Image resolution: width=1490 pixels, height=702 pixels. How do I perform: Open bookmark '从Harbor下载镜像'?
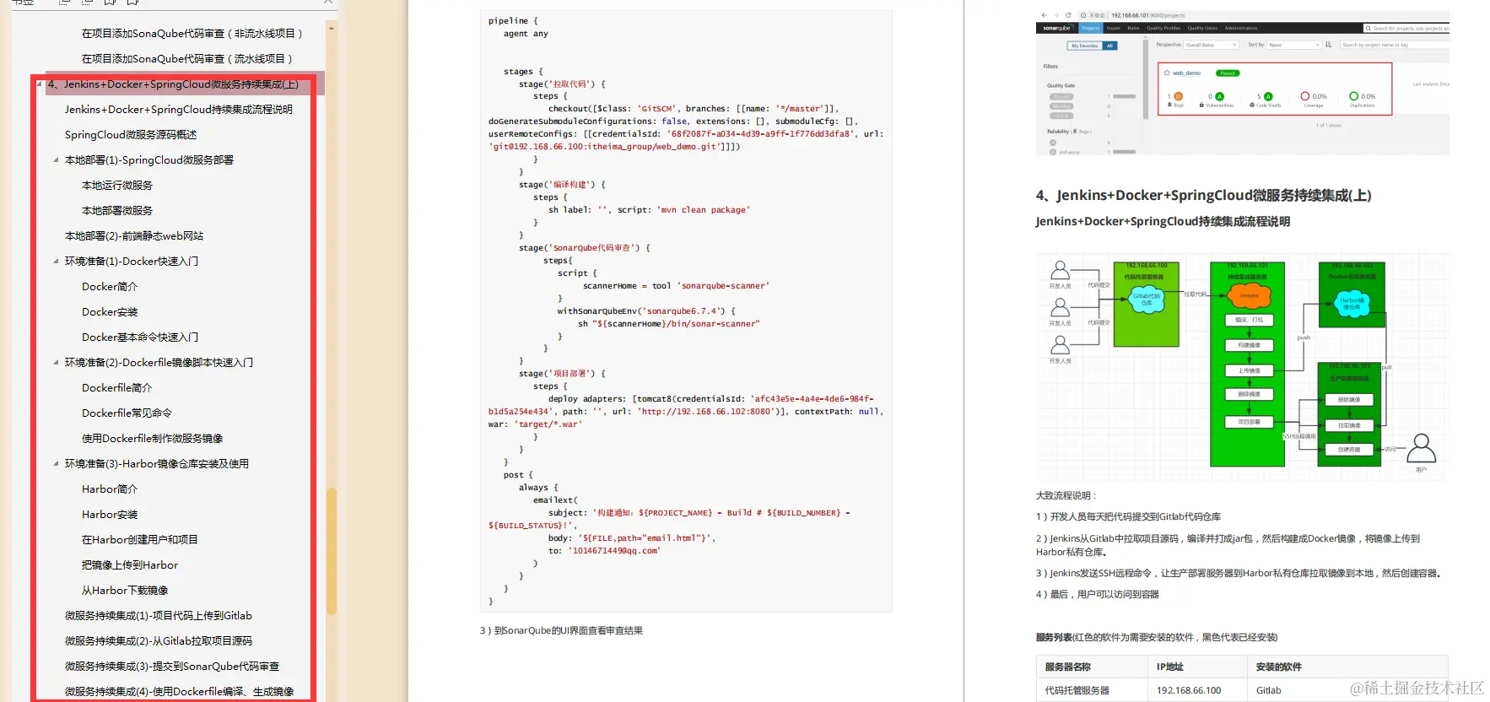pyautogui.click(x=125, y=591)
